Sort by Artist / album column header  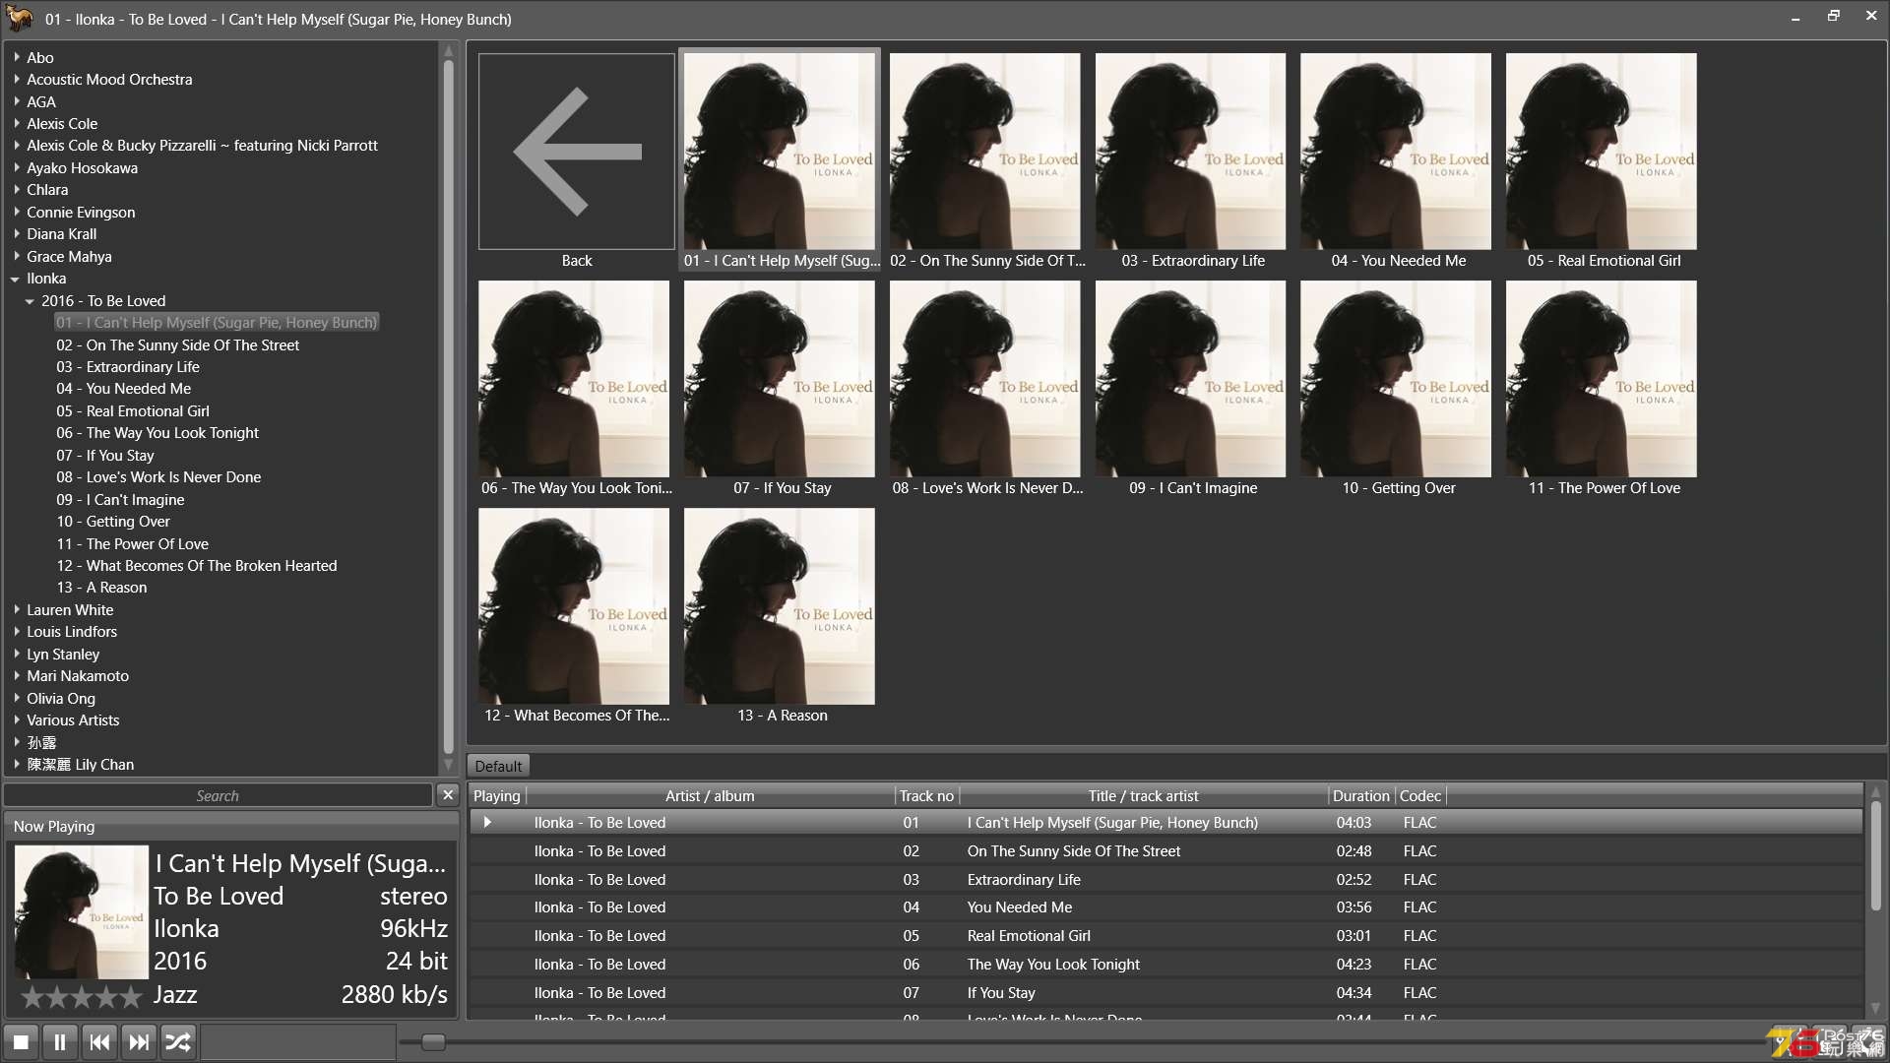[x=710, y=795]
